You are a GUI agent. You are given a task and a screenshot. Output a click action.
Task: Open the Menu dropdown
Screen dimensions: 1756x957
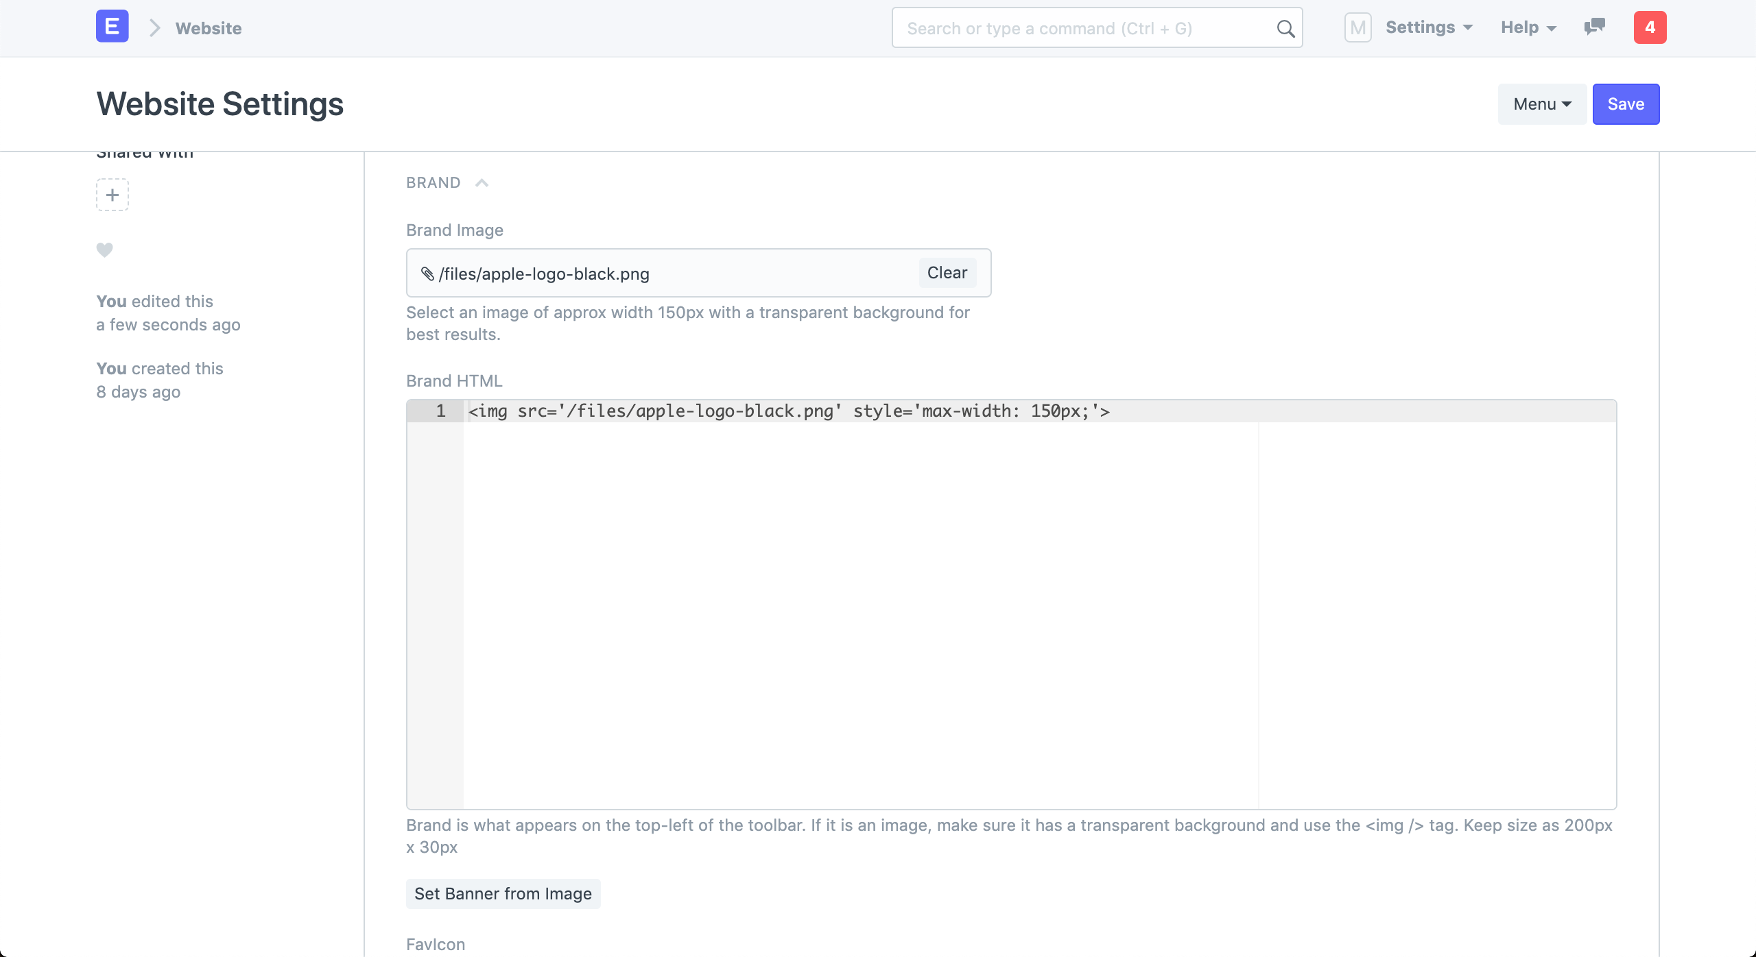point(1541,104)
